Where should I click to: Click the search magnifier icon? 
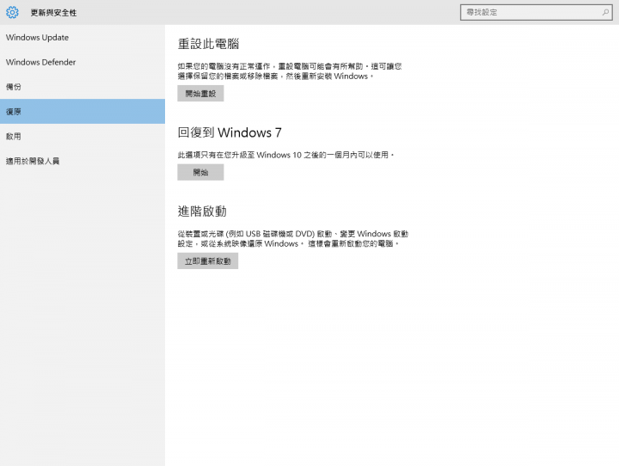[605, 12]
